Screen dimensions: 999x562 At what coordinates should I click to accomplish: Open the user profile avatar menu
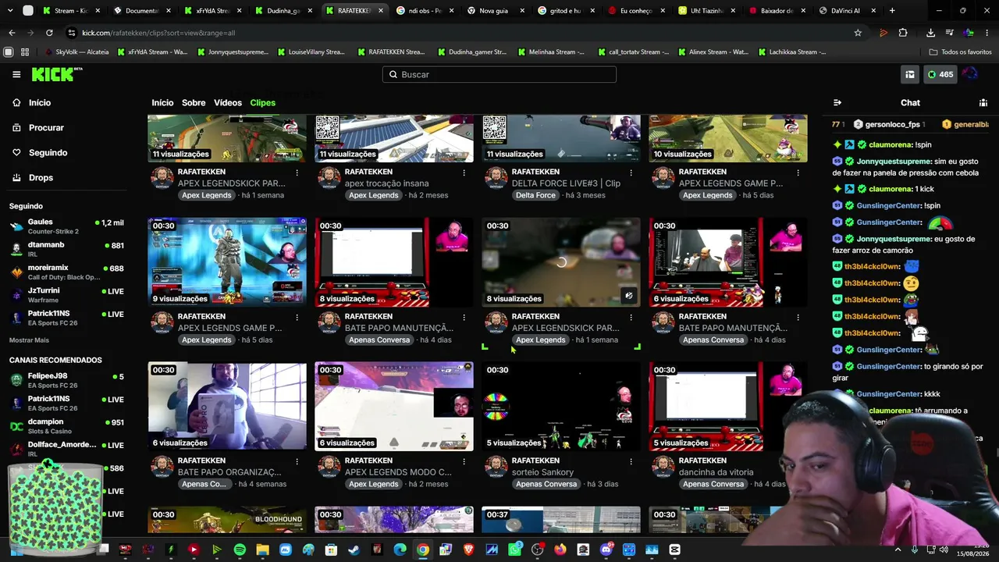click(x=970, y=74)
